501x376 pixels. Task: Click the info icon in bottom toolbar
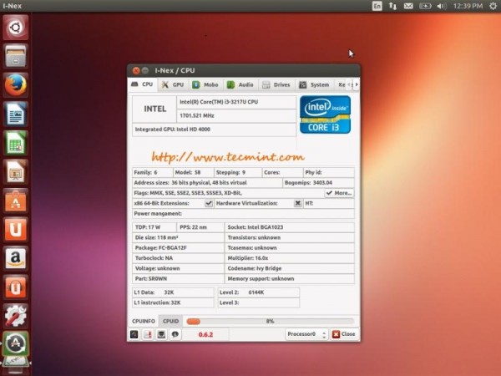175,334
